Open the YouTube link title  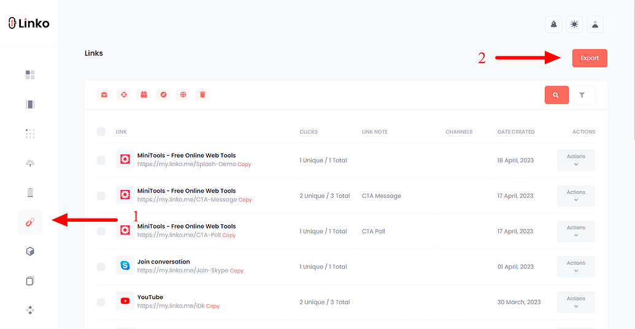(150, 297)
